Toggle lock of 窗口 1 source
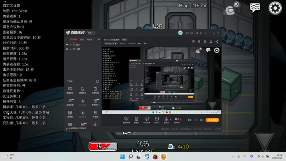Image resolution: width=286 pixels, height=161 pixels. tap(70, 44)
